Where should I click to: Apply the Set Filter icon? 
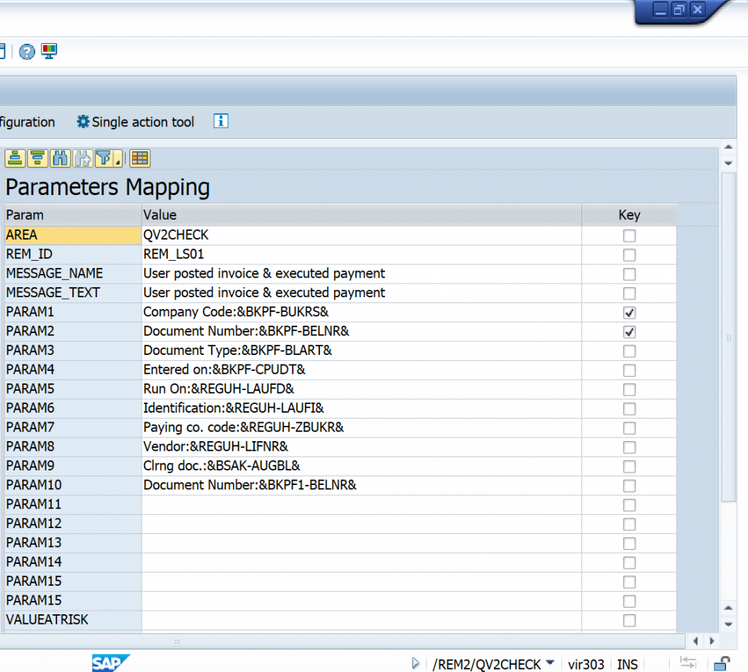click(103, 157)
